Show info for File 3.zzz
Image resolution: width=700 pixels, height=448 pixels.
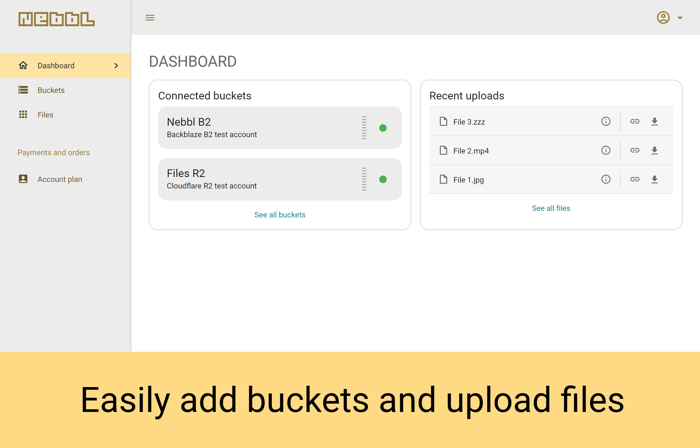606,122
